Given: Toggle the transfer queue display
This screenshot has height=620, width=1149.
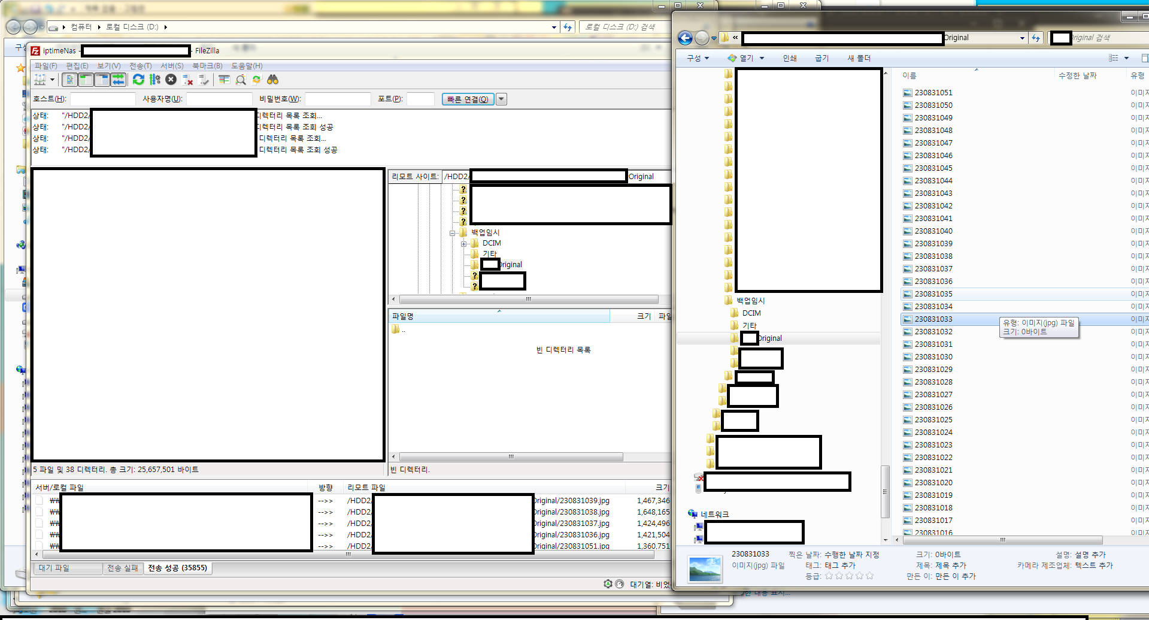Looking at the screenshot, I should click(x=118, y=80).
